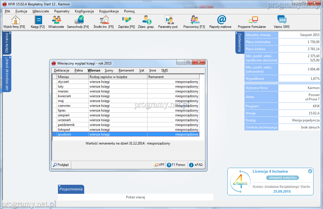This screenshot has width=323, height=209.
Task: Open Pracownicy [F3] employees icon
Action: [x=194, y=20]
